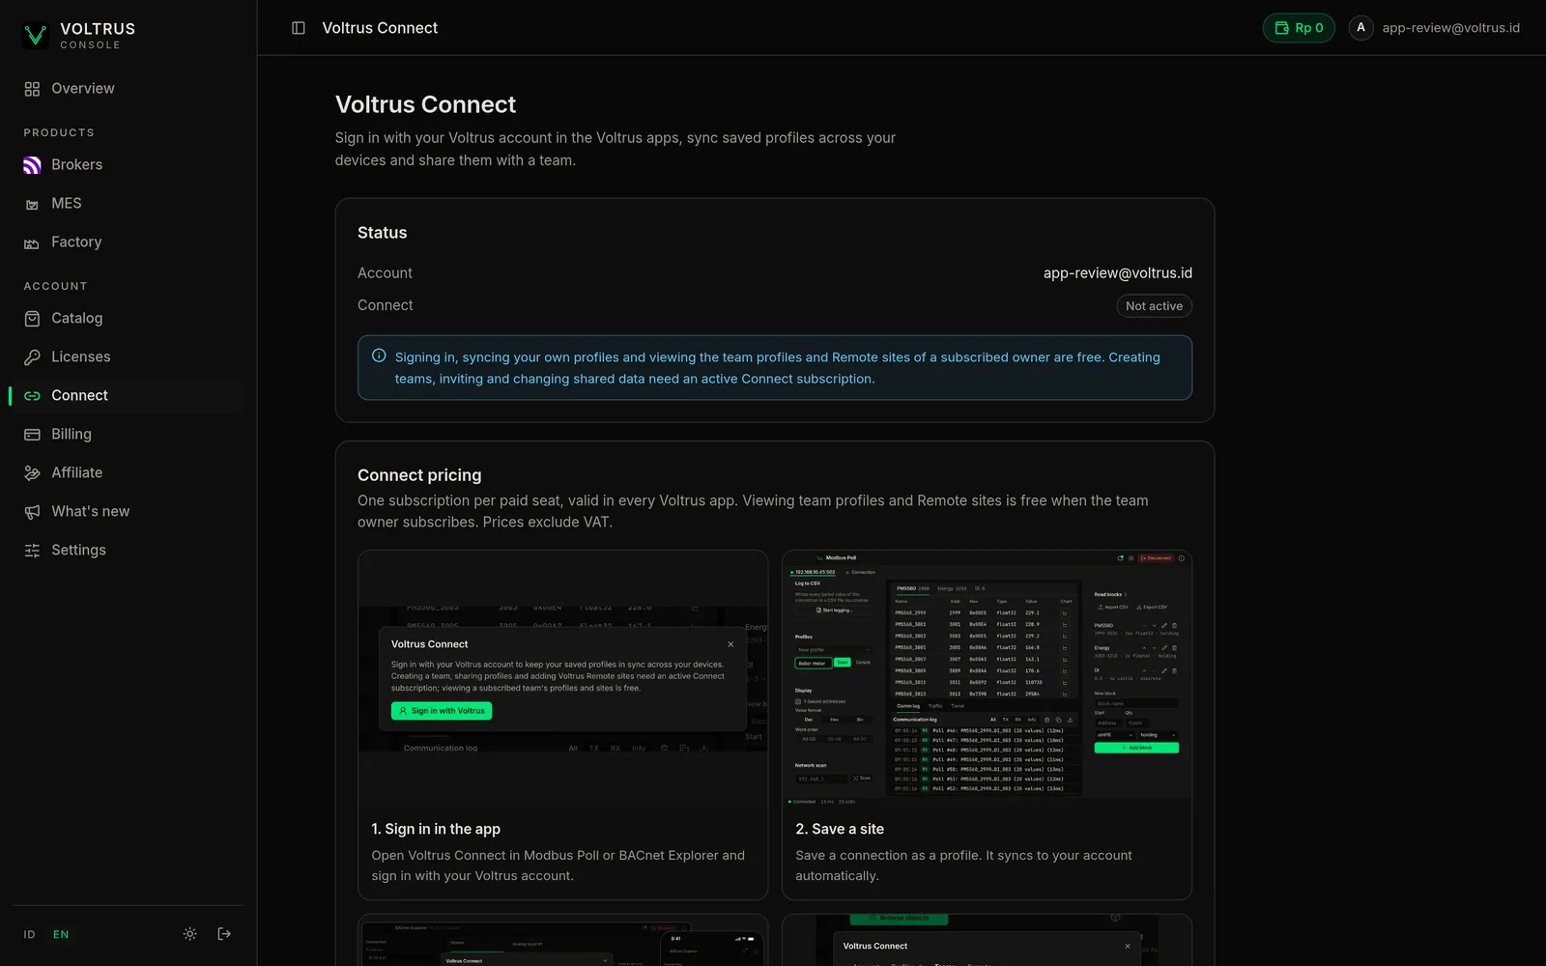Image resolution: width=1546 pixels, height=966 pixels.
Task: Switch language to EN
Action: [x=61, y=935]
